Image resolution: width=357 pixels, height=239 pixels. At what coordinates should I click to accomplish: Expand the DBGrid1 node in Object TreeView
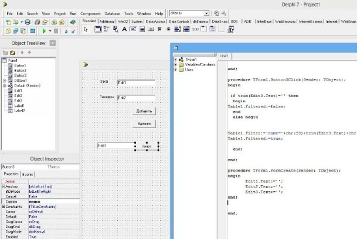(x=4, y=81)
